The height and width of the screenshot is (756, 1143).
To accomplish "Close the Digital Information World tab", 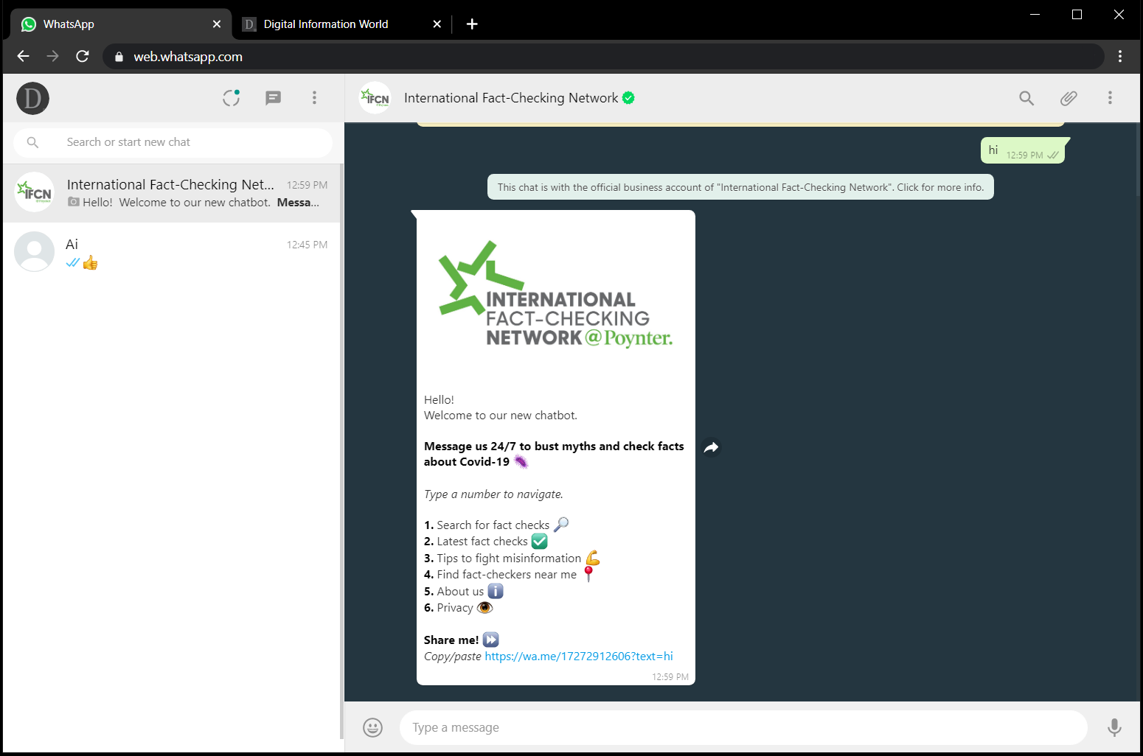I will point(437,24).
